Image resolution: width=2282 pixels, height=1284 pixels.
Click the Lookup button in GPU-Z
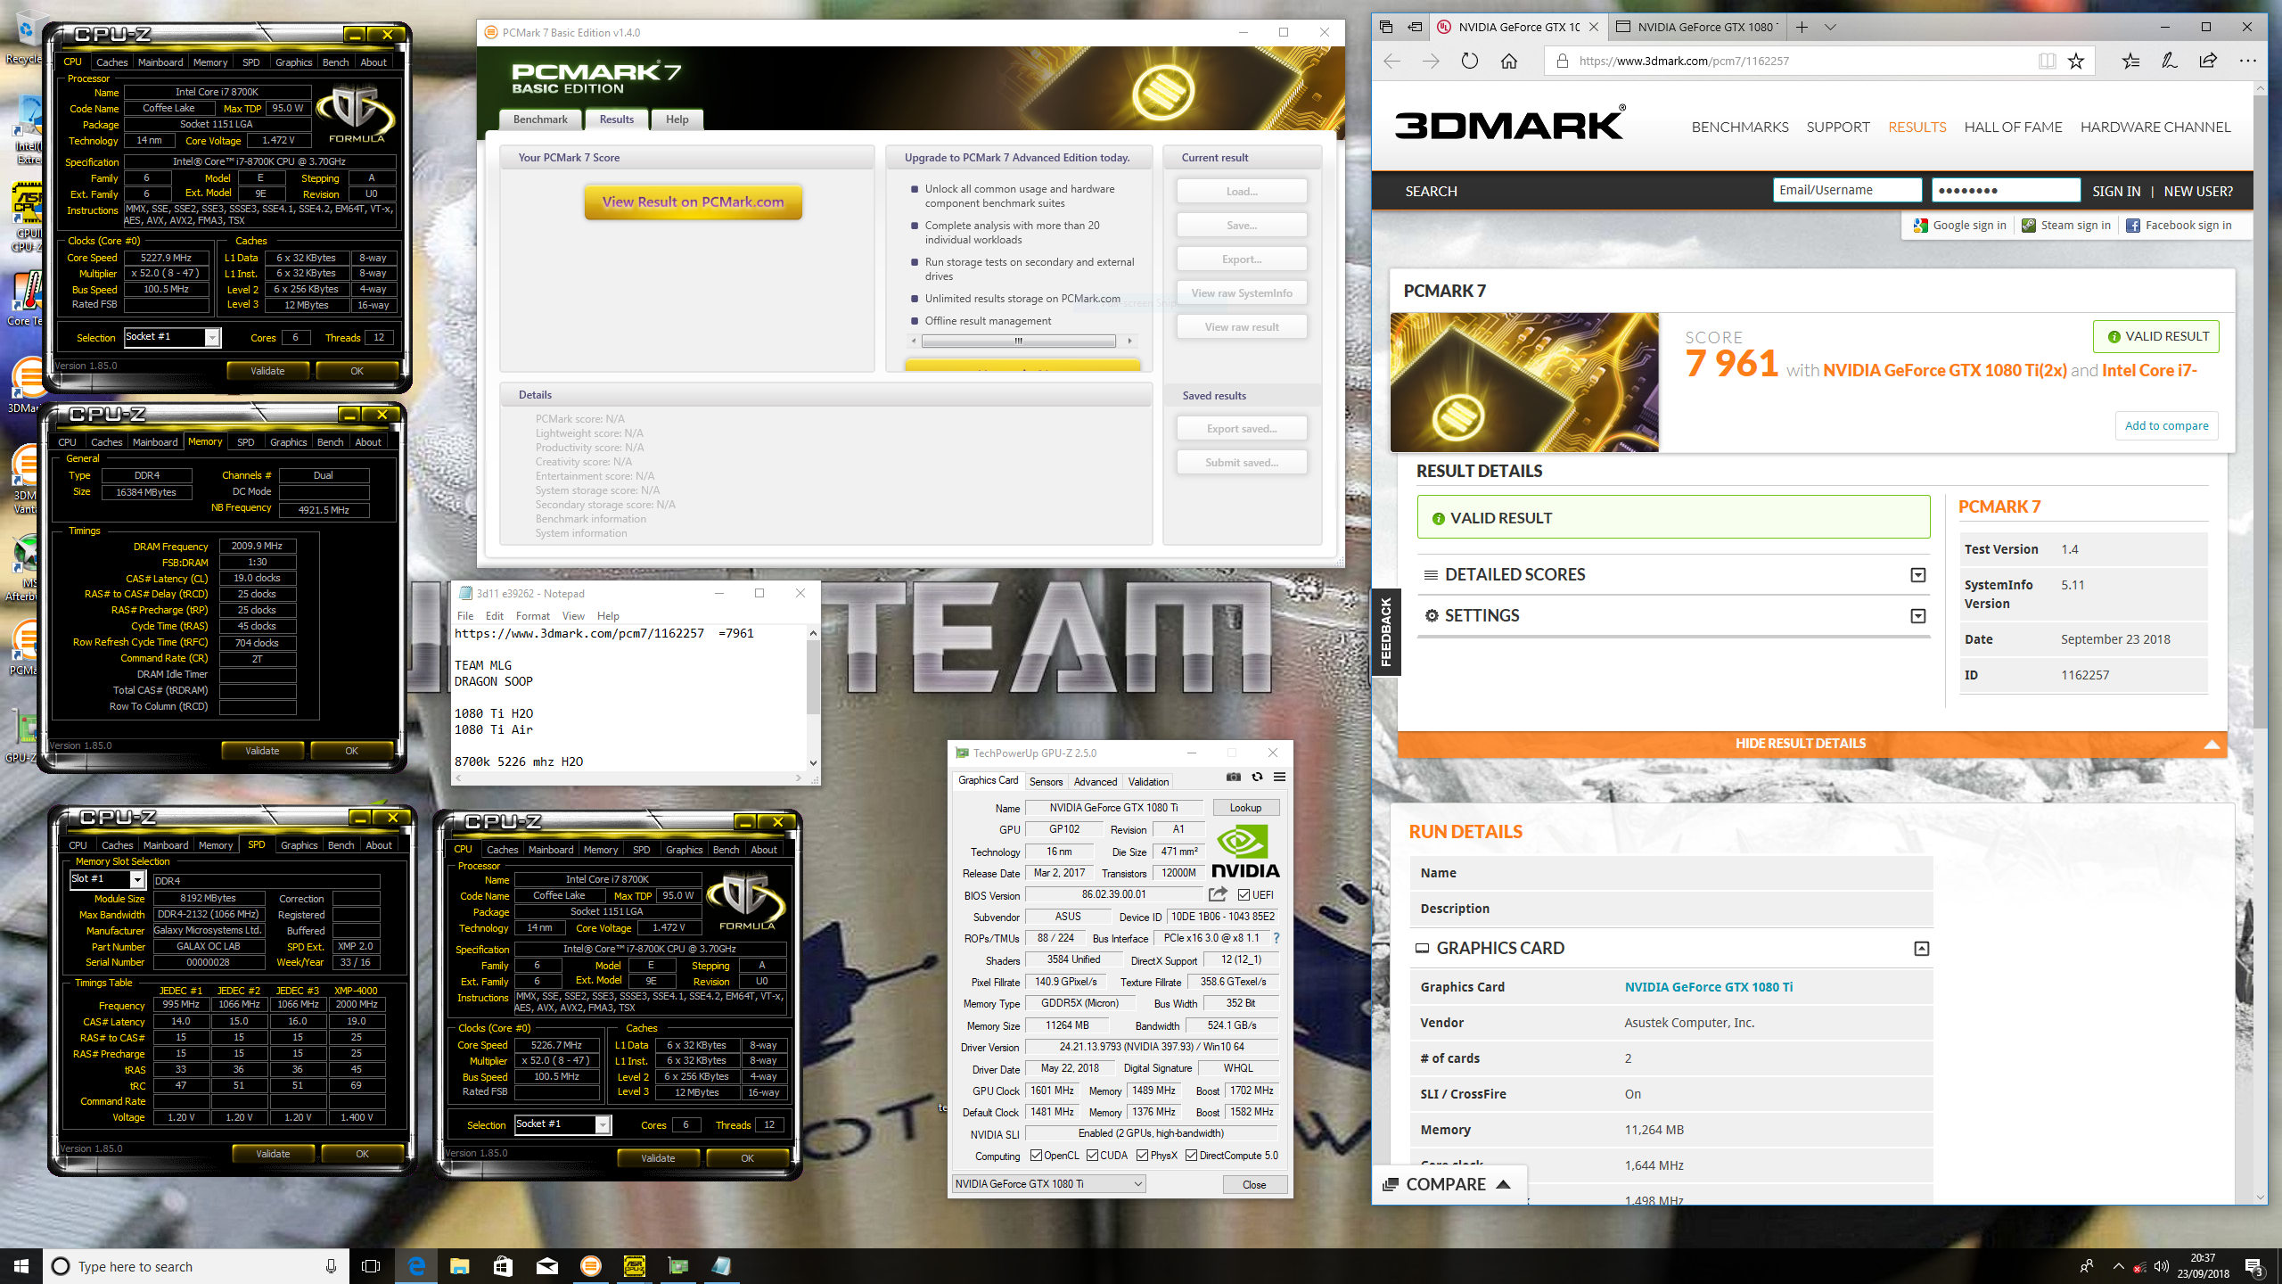coord(1245,807)
